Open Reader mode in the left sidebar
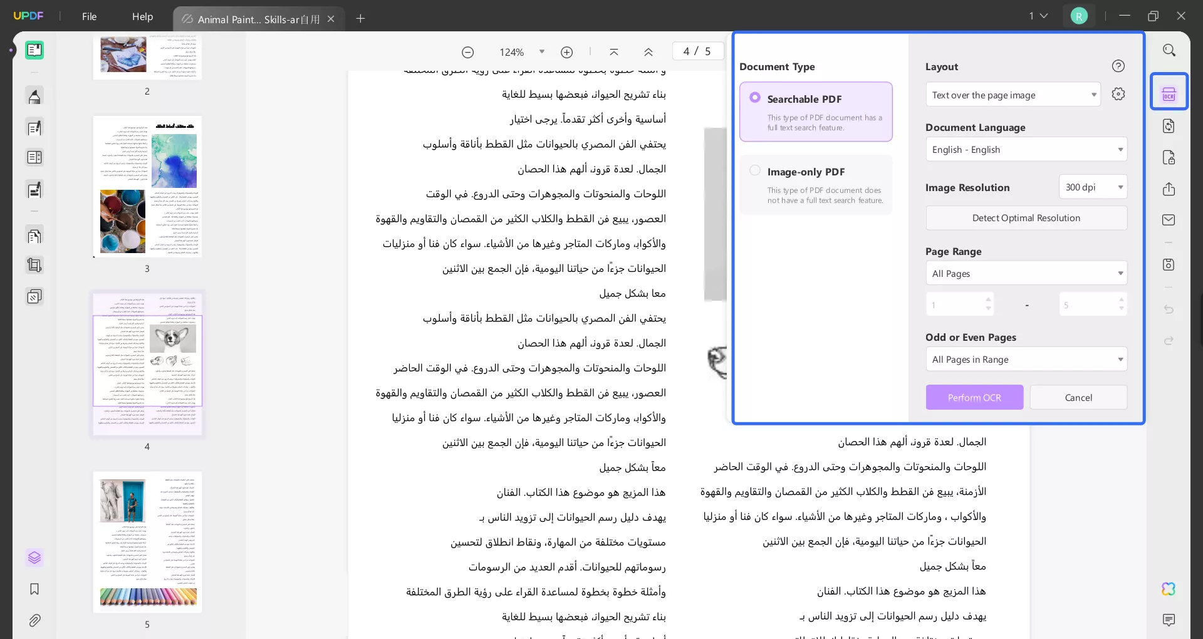Image resolution: width=1203 pixels, height=639 pixels. (x=34, y=50)
